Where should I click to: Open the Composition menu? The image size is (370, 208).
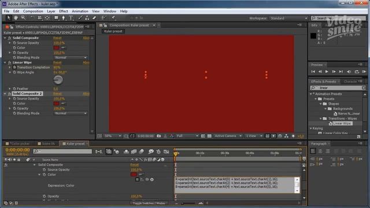pyautogui.click(x=33, y=12)
